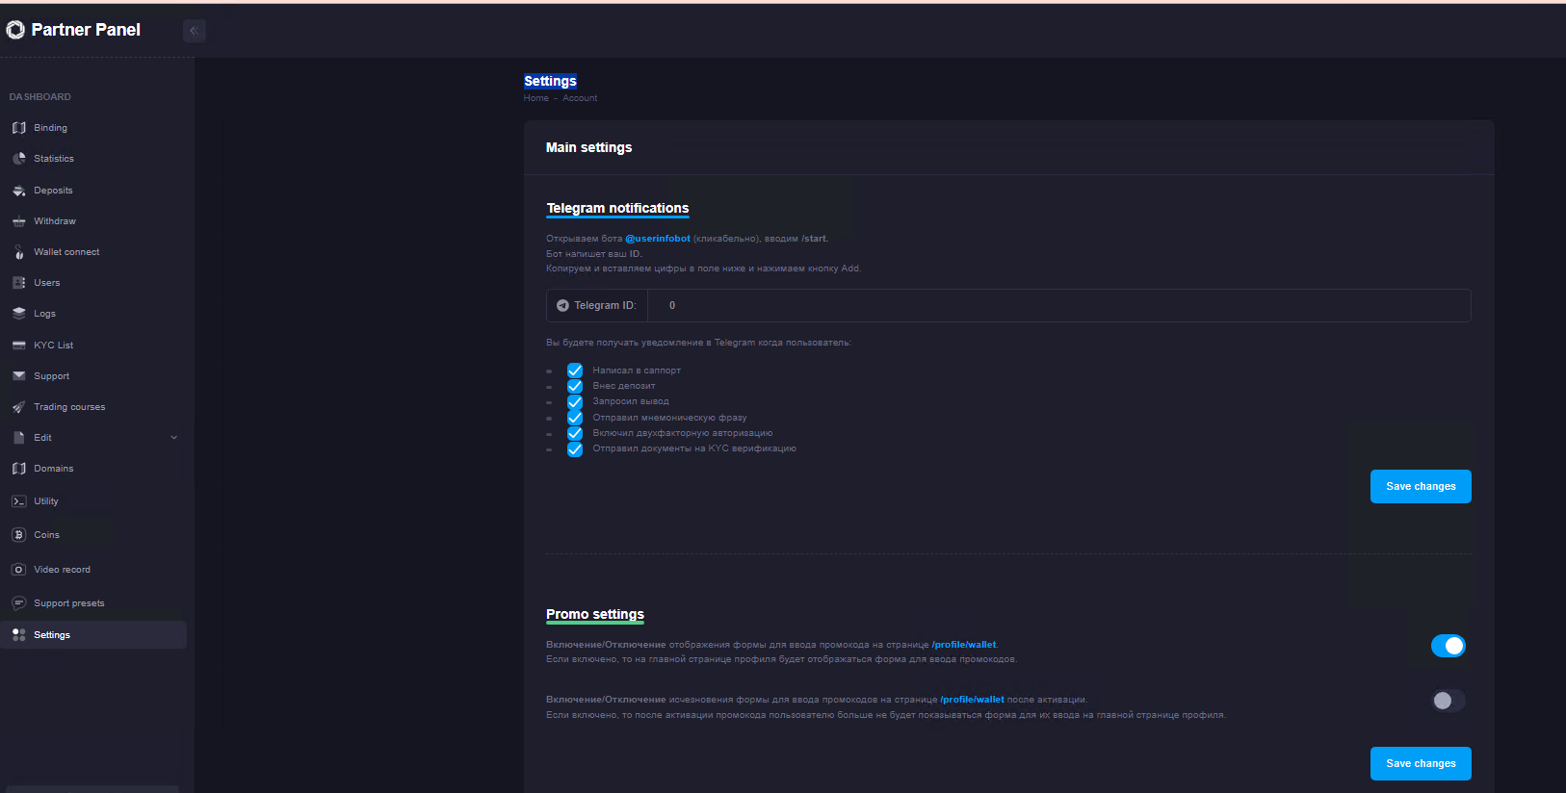Click the Telegram ID input field
The image size is (1566, 793).
pos(1057,306)
